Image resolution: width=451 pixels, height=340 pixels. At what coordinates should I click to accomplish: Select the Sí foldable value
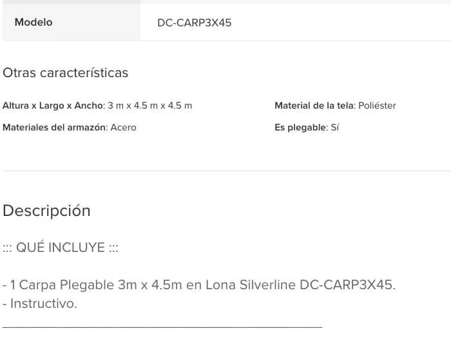335,127
